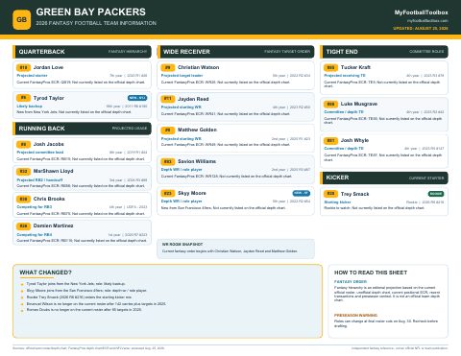Click "Competing for RB3" under Chris Brooks
461x356 pixels.
tap(35, 207)
